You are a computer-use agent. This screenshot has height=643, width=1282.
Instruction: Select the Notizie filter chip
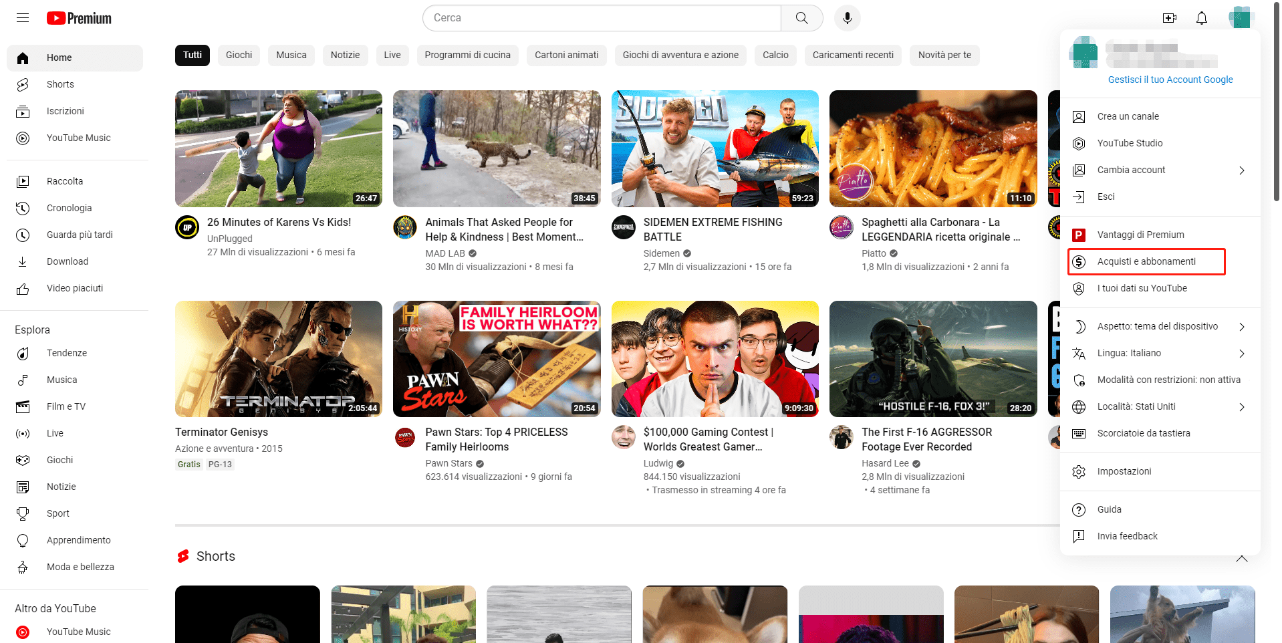(x=345, y=55)
